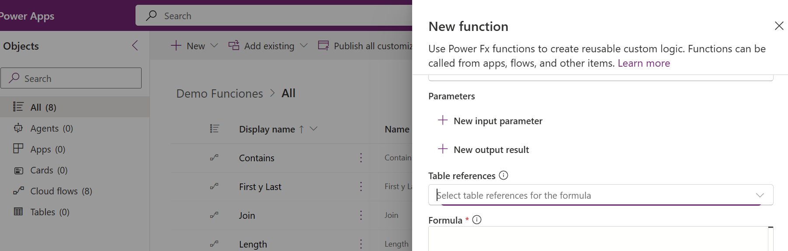Add a New input parameter

(490, 121)
